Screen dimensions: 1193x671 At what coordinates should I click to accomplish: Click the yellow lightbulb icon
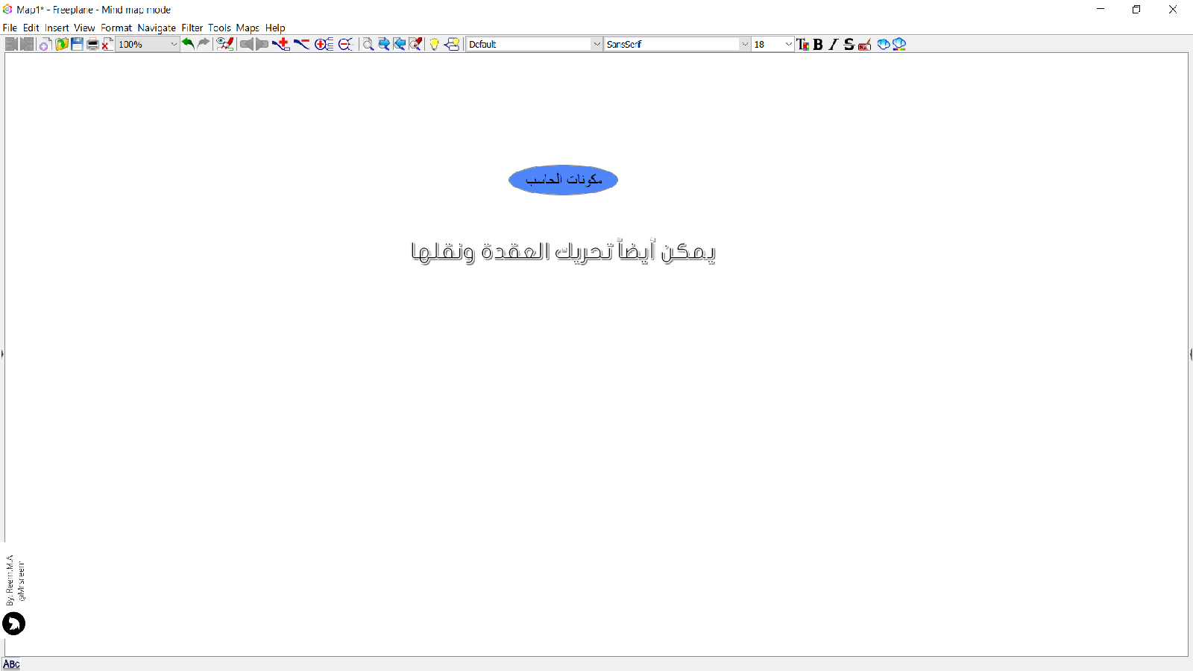(x=434, y=45)
